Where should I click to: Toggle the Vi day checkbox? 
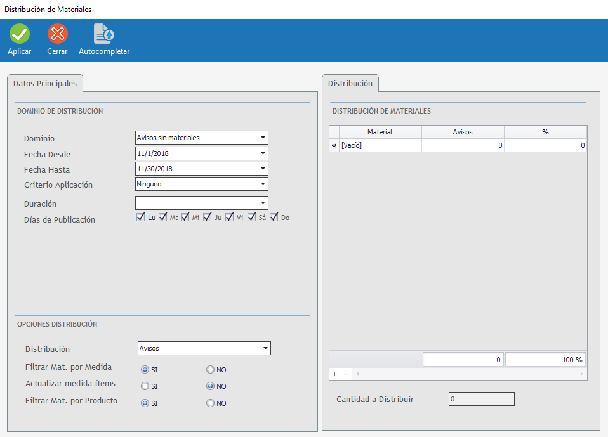(x=230, y=218)
